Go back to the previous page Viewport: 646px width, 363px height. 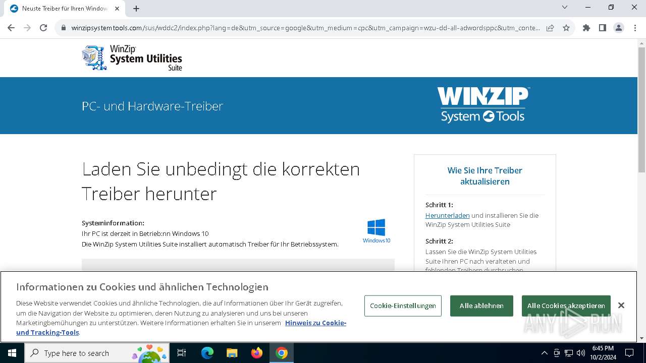(11, 28)
